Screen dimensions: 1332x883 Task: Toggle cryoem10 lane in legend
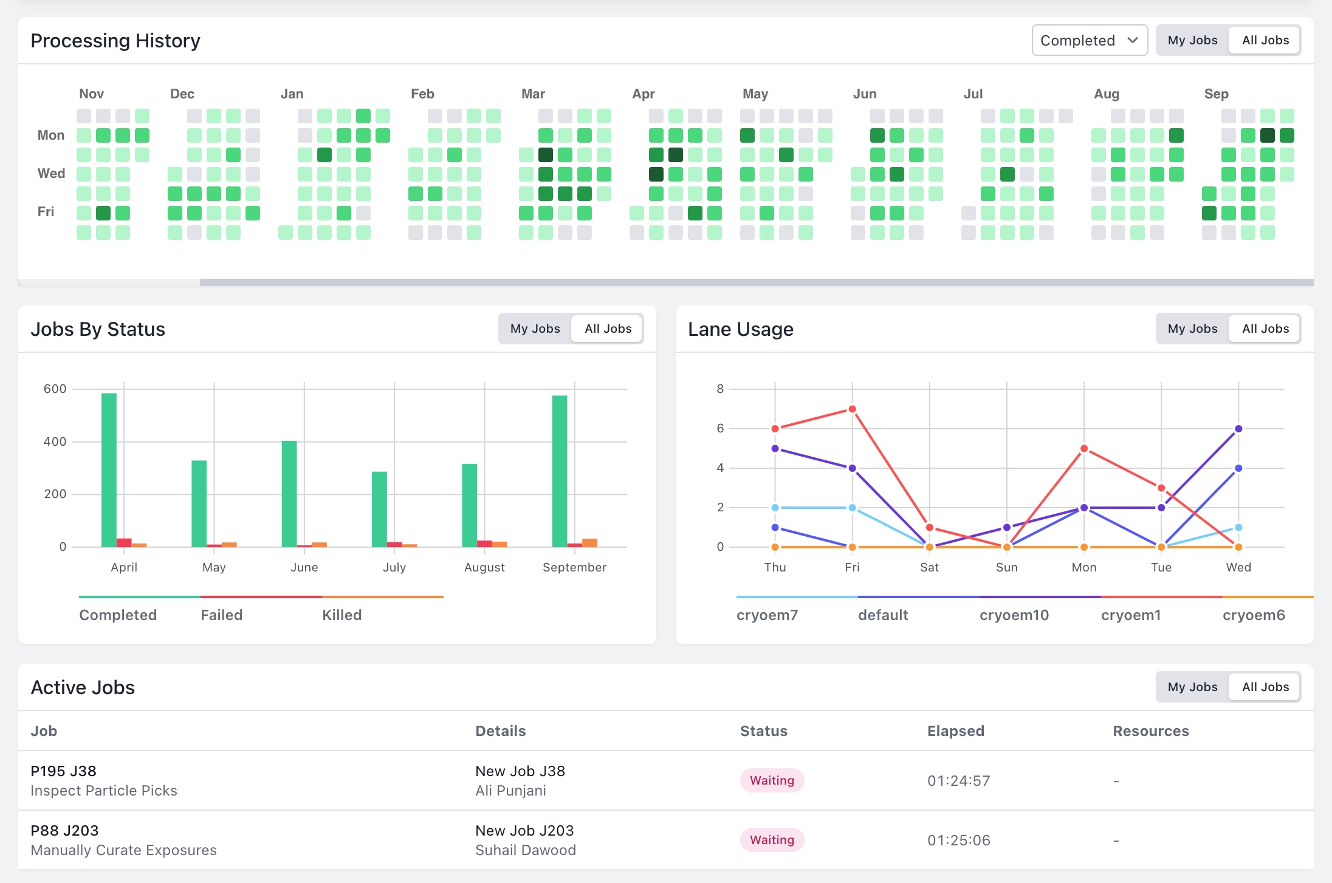(1014, 615)
